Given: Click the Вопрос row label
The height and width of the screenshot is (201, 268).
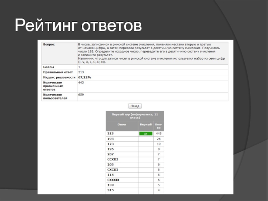Looking at the screenshot, I should click(x=49, y=44).
